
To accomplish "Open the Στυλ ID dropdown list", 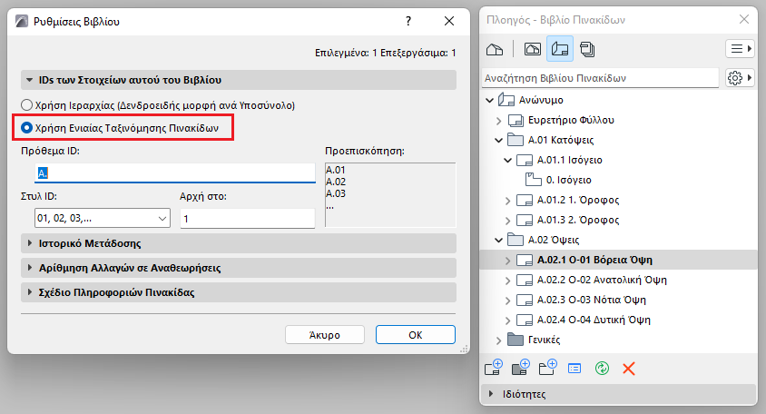I will pos(103,218).
